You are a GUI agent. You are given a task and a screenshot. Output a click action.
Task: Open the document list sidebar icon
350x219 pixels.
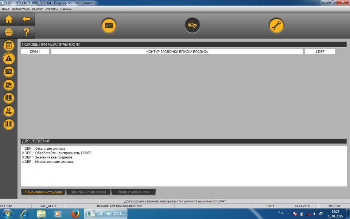point(9,46)
